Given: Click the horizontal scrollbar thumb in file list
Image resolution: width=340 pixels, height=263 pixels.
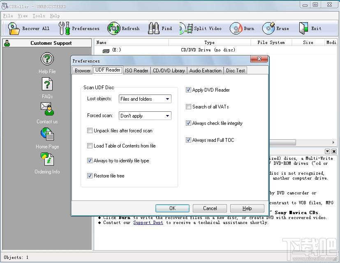Looking at the screenshot, I should [282, 143].
